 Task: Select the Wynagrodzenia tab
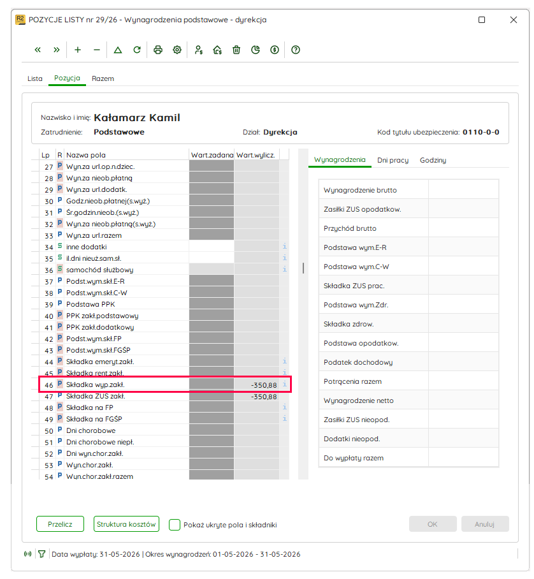click(340, 160)
